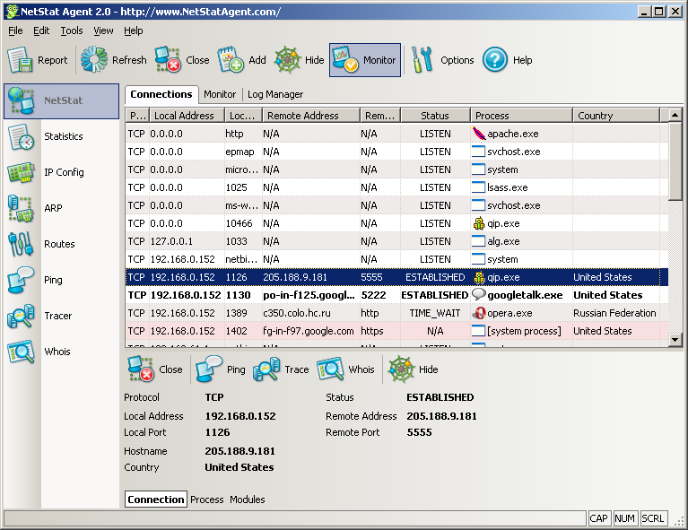The image size is (688, 530).
Task: Toggle the Monitor toolbar button
Action: 365,60
